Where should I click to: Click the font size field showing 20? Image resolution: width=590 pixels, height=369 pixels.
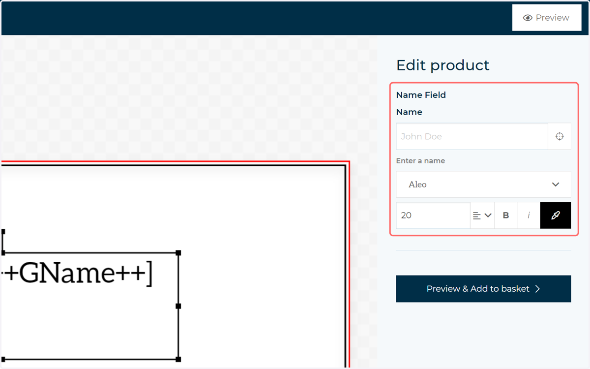click(433, 215)
